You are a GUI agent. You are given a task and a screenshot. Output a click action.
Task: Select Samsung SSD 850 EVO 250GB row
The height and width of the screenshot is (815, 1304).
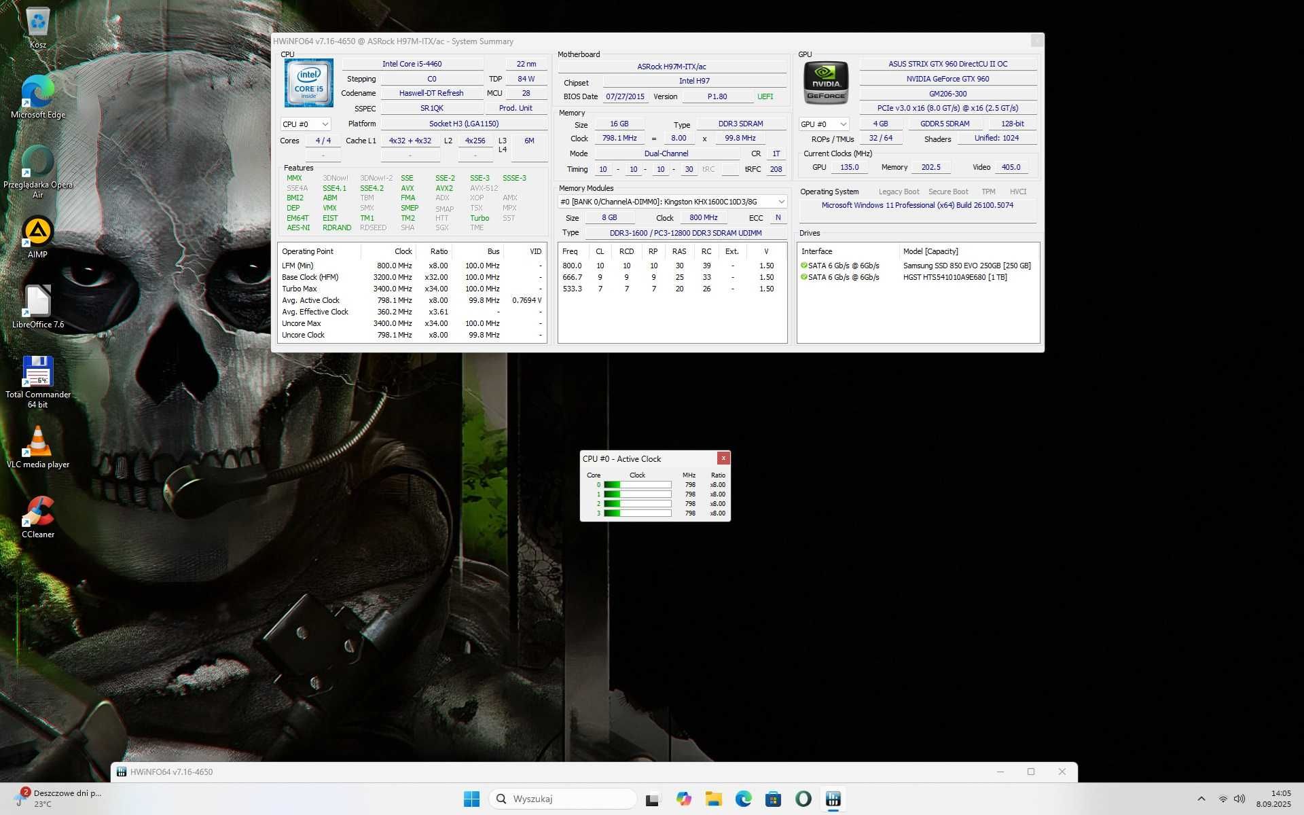tap(918, 266)
